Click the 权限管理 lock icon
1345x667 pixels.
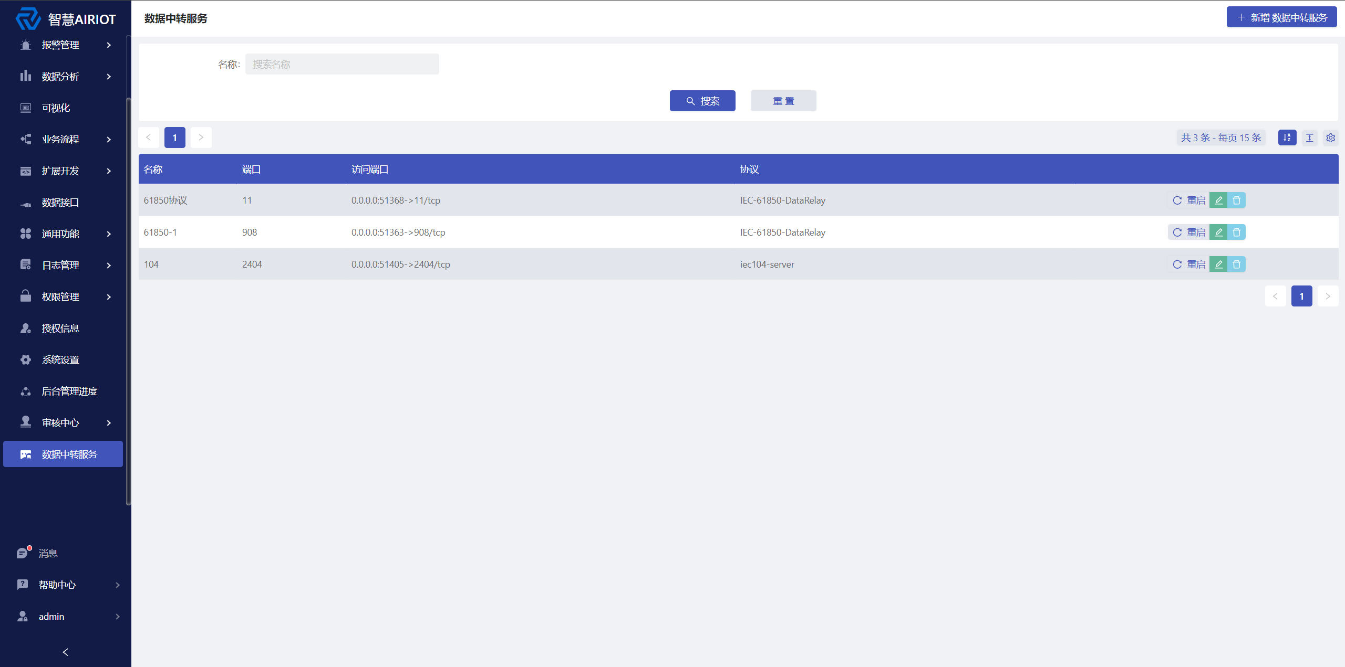[x=25, y=296]
